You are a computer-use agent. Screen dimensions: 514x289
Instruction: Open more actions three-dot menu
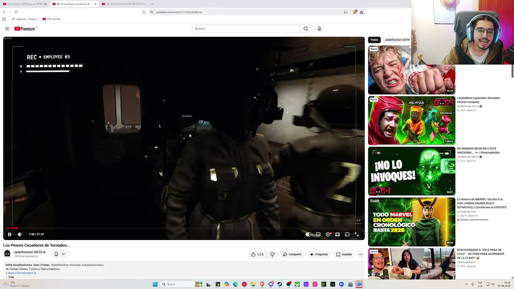(361, 254)
